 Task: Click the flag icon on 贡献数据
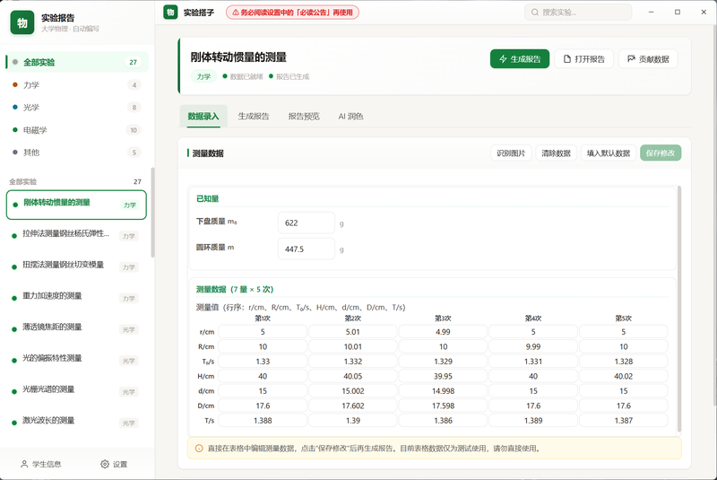[x=631, y=59]
